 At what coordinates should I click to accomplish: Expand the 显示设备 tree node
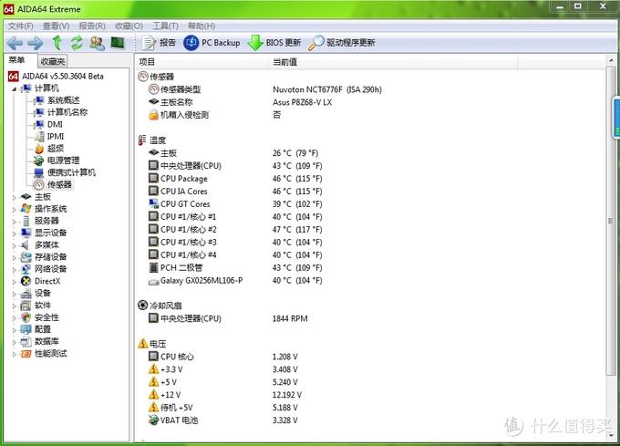click(15, 233)
